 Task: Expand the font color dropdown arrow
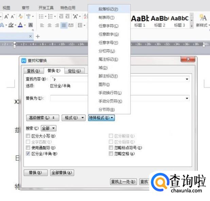(x=25, y=25)
